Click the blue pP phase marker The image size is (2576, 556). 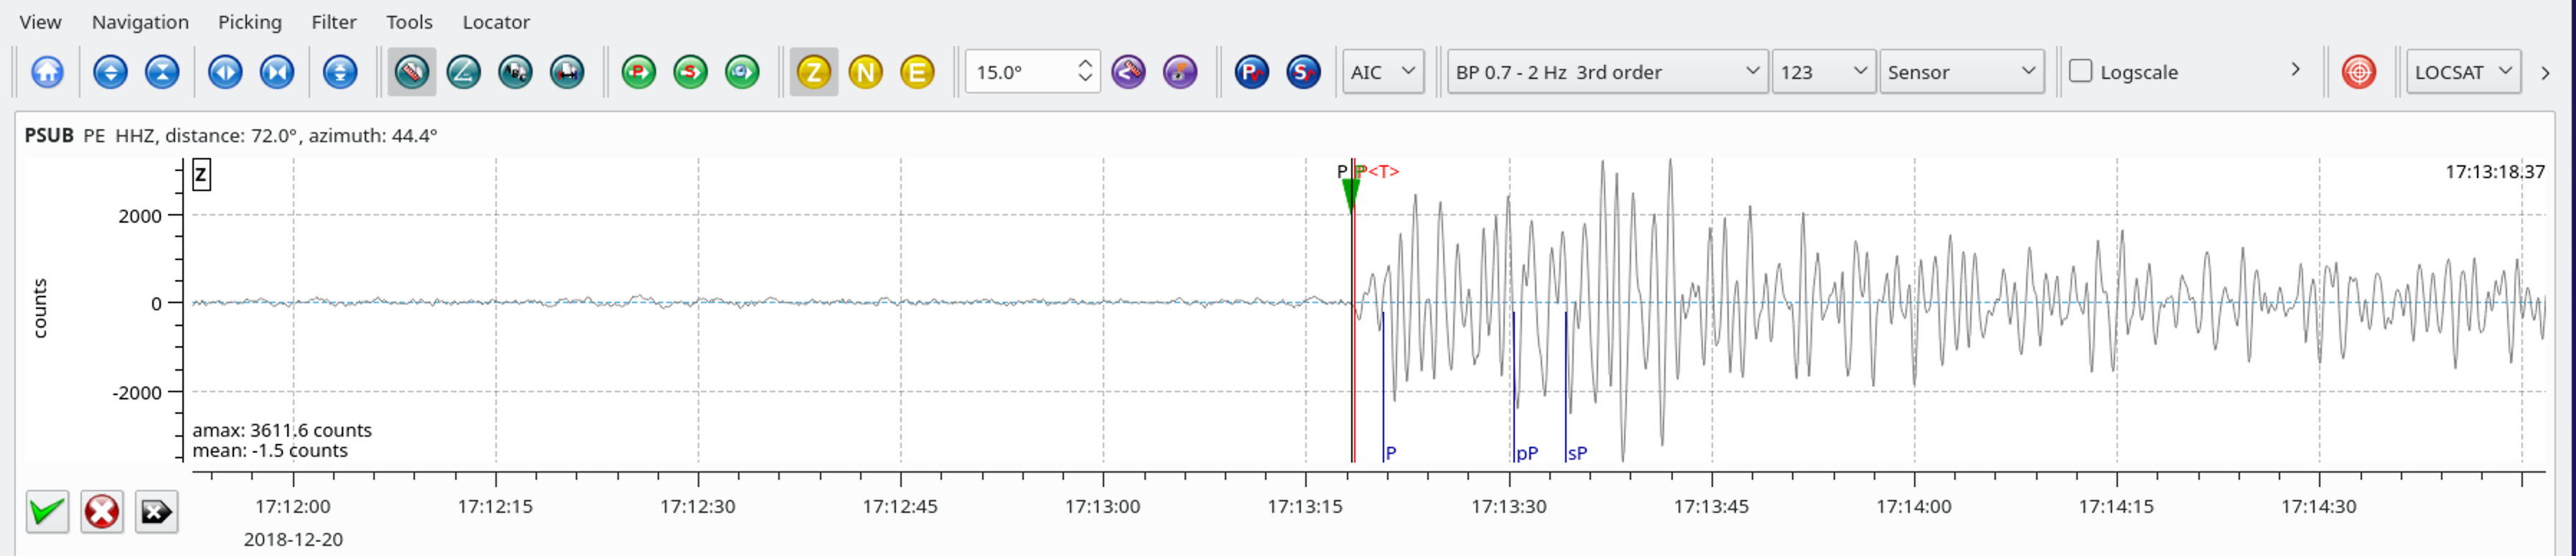(x=1526, y=454)
